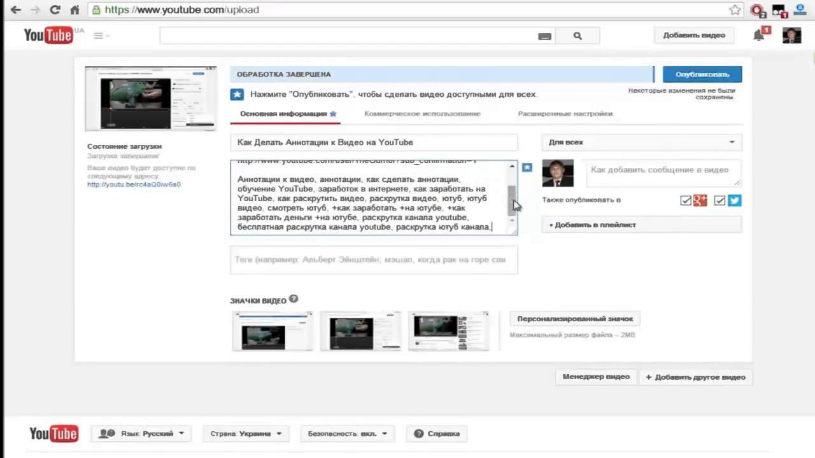Expand Добавить в плейлист
The width and height of the screenshot is (815, 458).
[641, 225]
